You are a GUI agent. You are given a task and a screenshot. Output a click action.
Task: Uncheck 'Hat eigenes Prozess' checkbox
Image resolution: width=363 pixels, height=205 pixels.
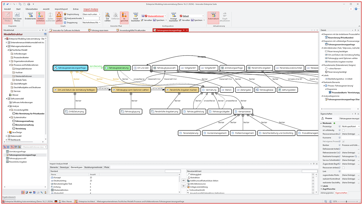coord(343,141)
